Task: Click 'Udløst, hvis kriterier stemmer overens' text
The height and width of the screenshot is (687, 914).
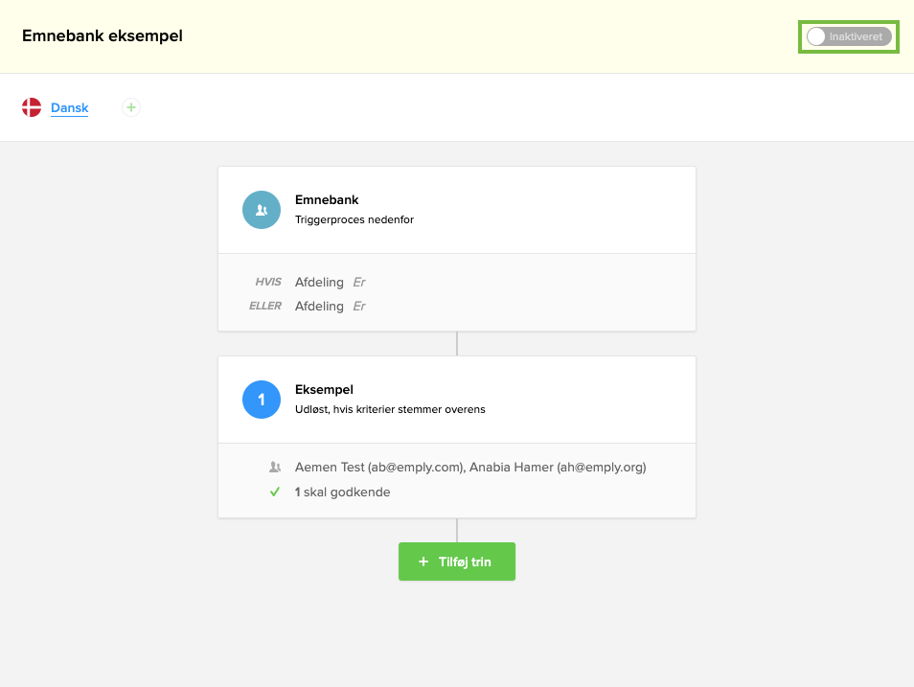Action: [390, 409]
